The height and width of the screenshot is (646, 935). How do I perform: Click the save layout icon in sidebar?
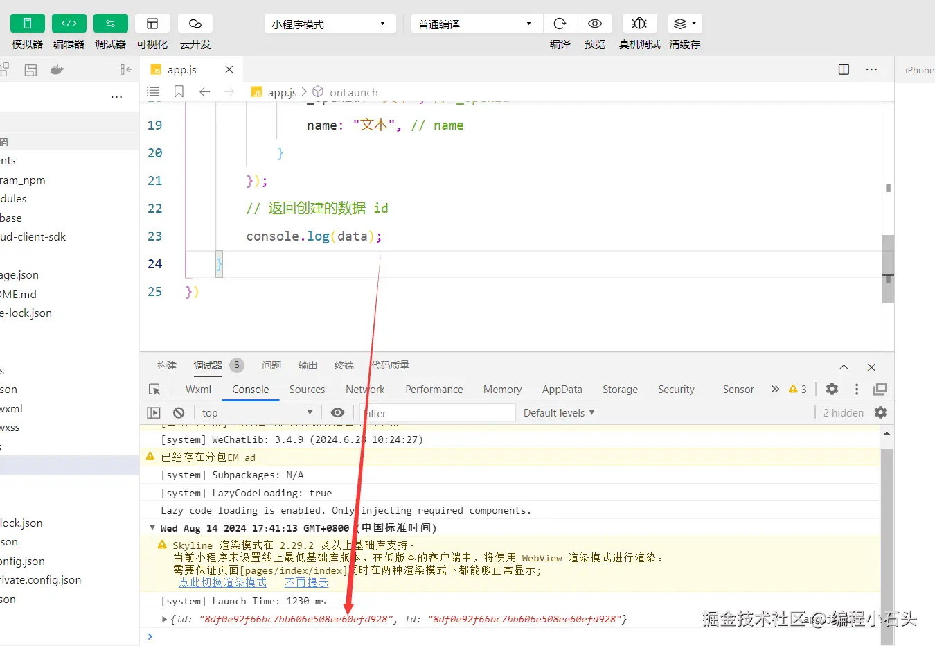[x=30, y=70]
